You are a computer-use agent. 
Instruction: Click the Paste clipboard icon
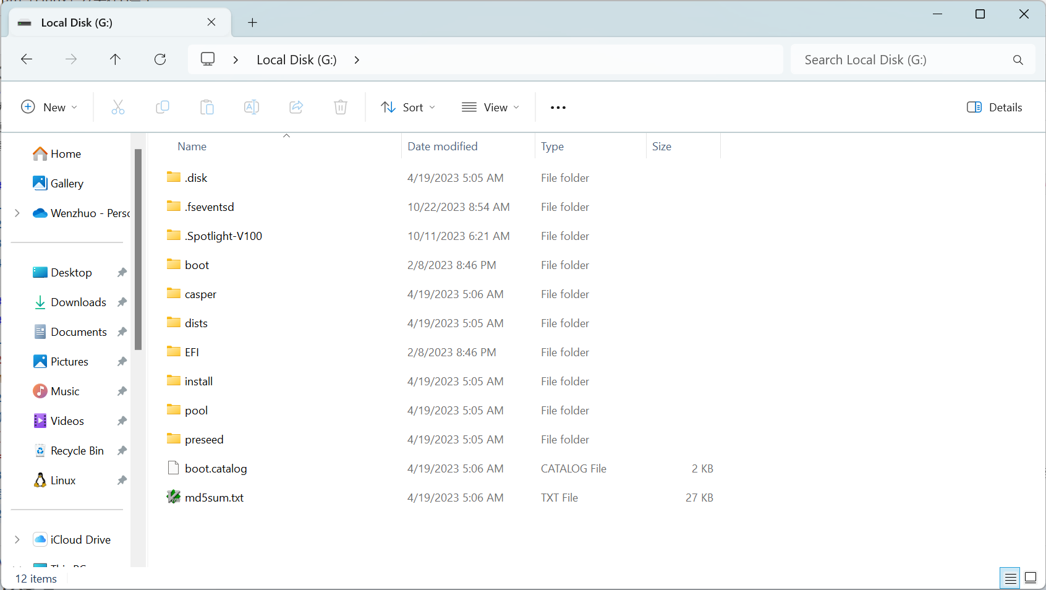point(207,107)
